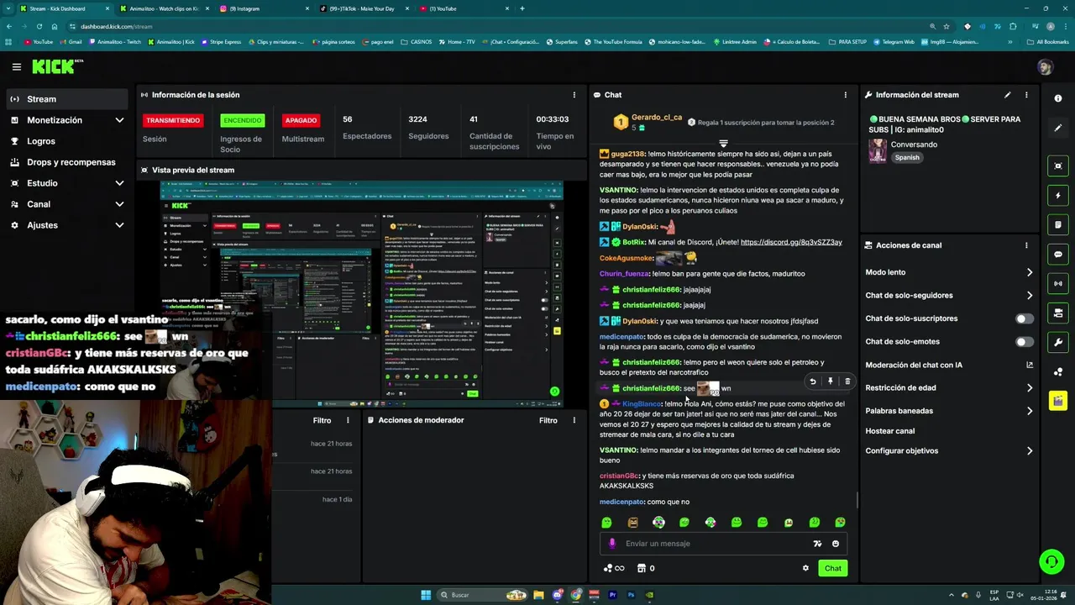The height and width of the screenshot is (605, 1075).
Task: Edit stream info with header pencil icon
Action: click(x=1008, y=95)
